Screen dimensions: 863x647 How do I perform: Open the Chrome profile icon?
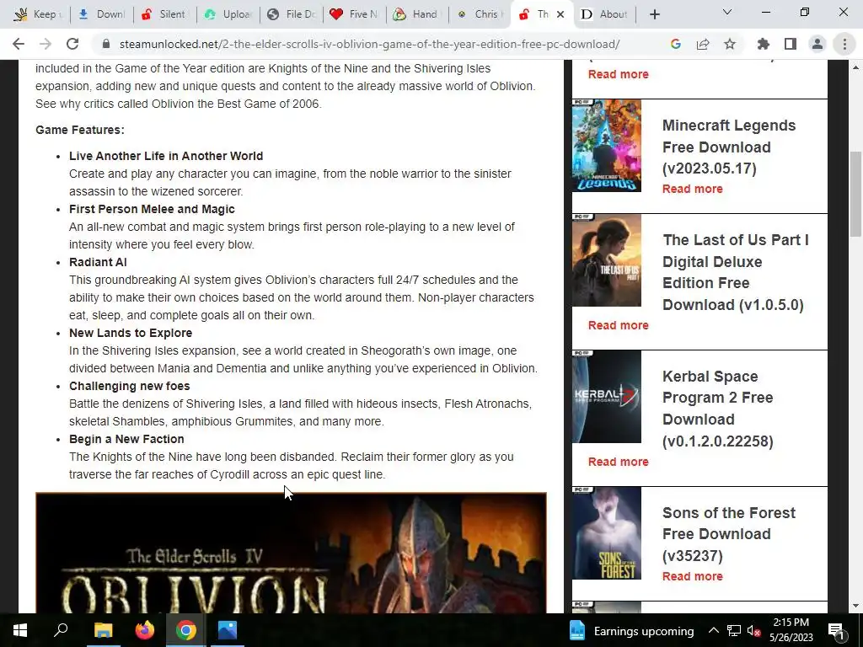coord(817,44)
